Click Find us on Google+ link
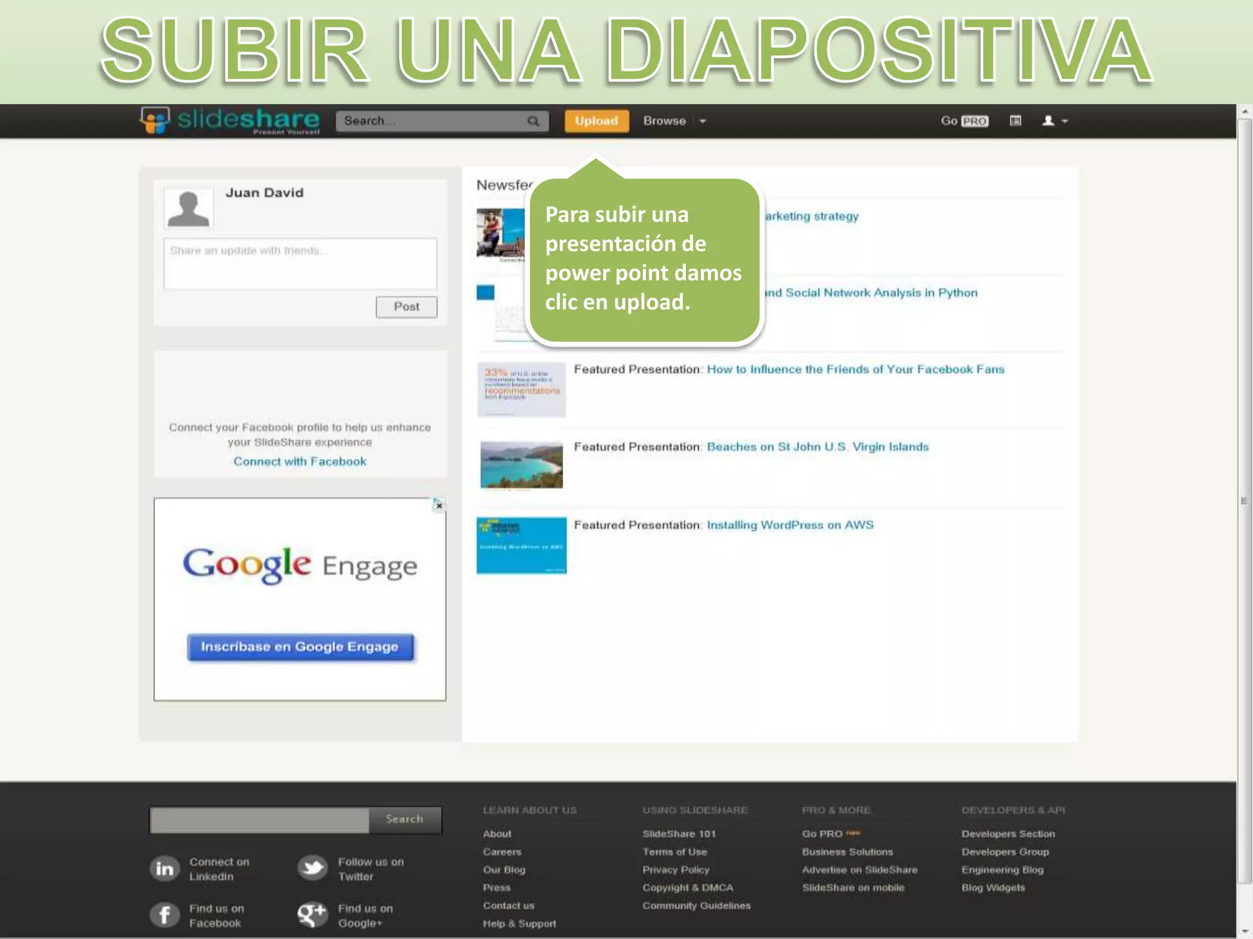 [x=365, y=916]
